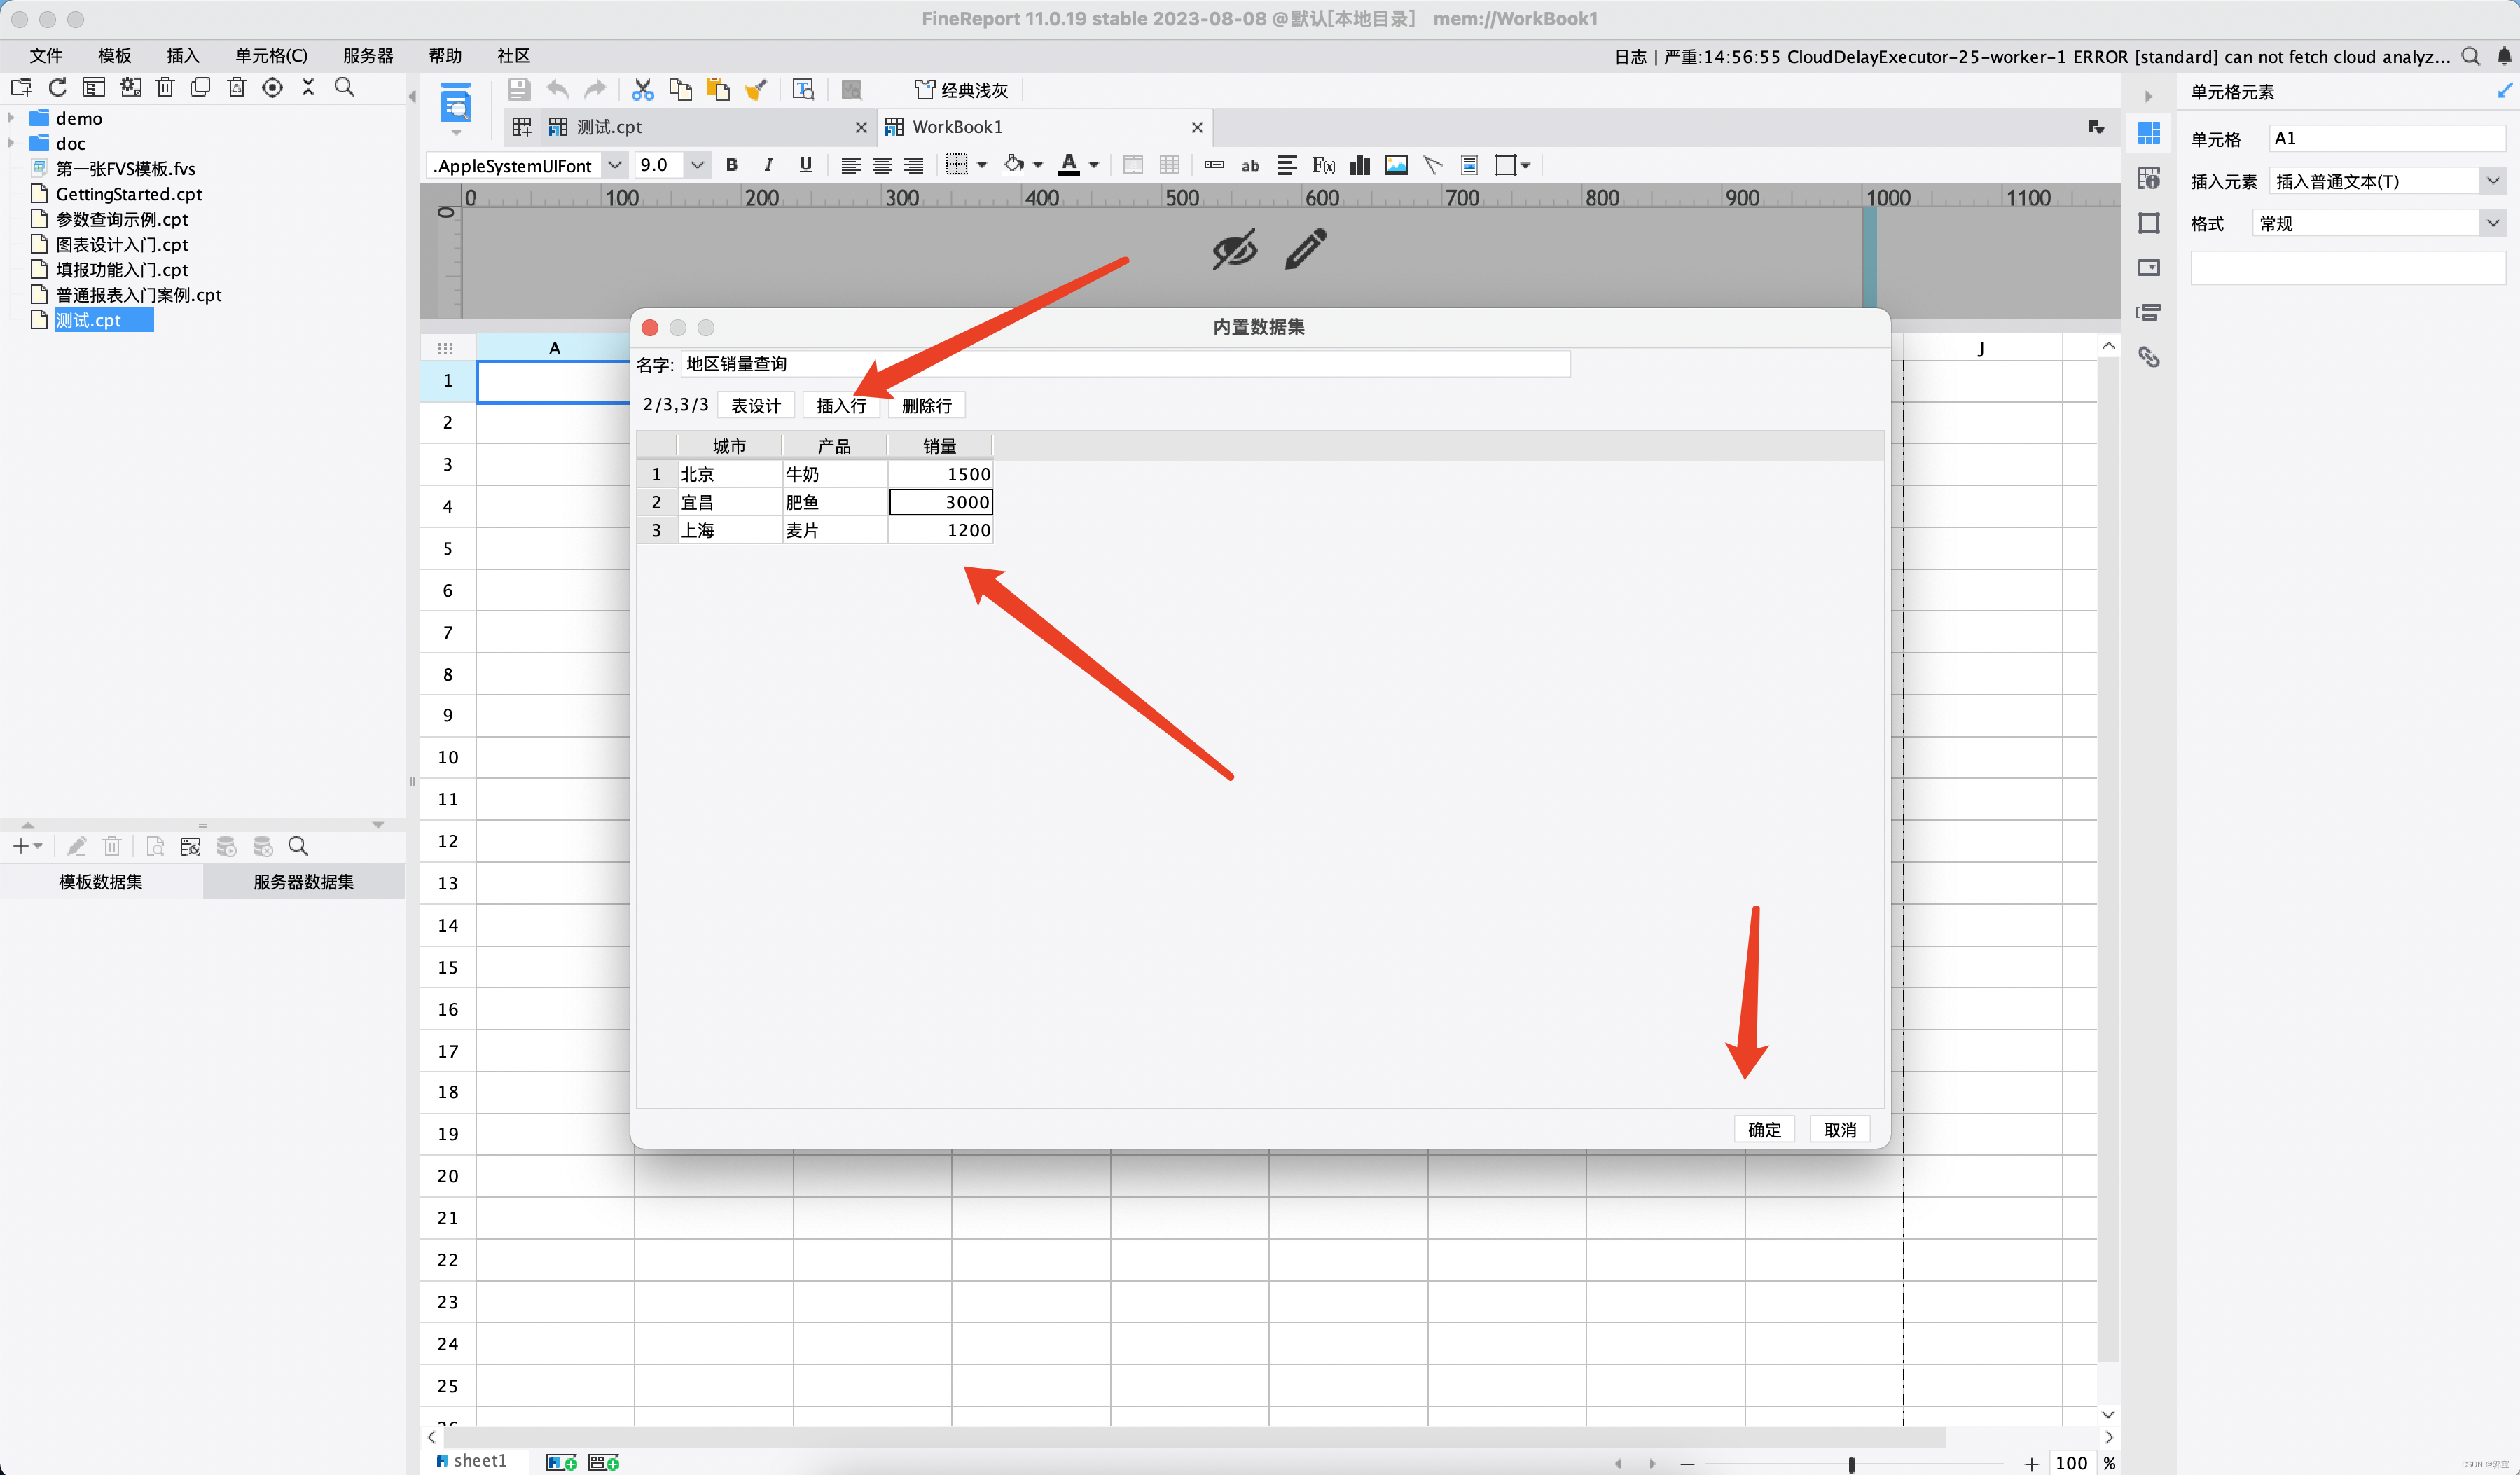Viewport: 2520px width, 1475px height.
Task: Click the Cut scissors icon
Action: [x=642, y=90]
